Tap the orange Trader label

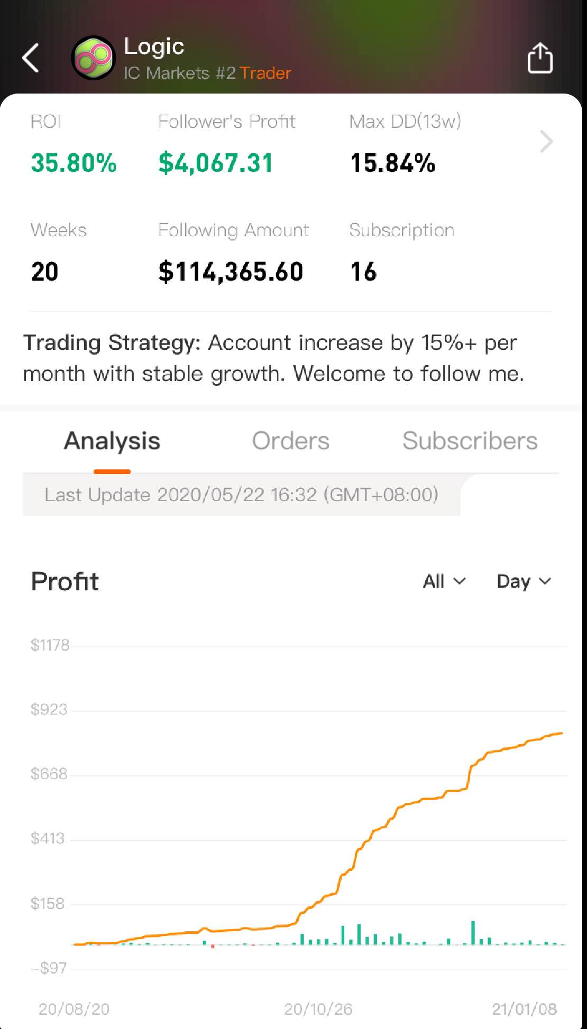pyautogui.click(x=265, y=73)
